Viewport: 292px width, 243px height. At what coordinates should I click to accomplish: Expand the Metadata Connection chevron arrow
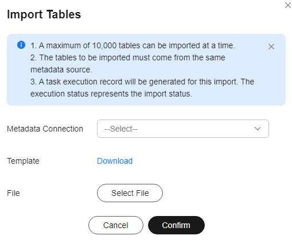(x=258, y=129)
